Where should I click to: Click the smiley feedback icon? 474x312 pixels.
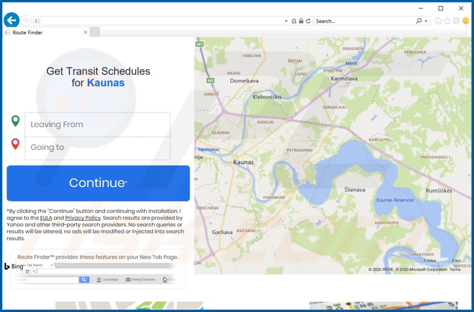pyautogui.click(x=466, y=20)
